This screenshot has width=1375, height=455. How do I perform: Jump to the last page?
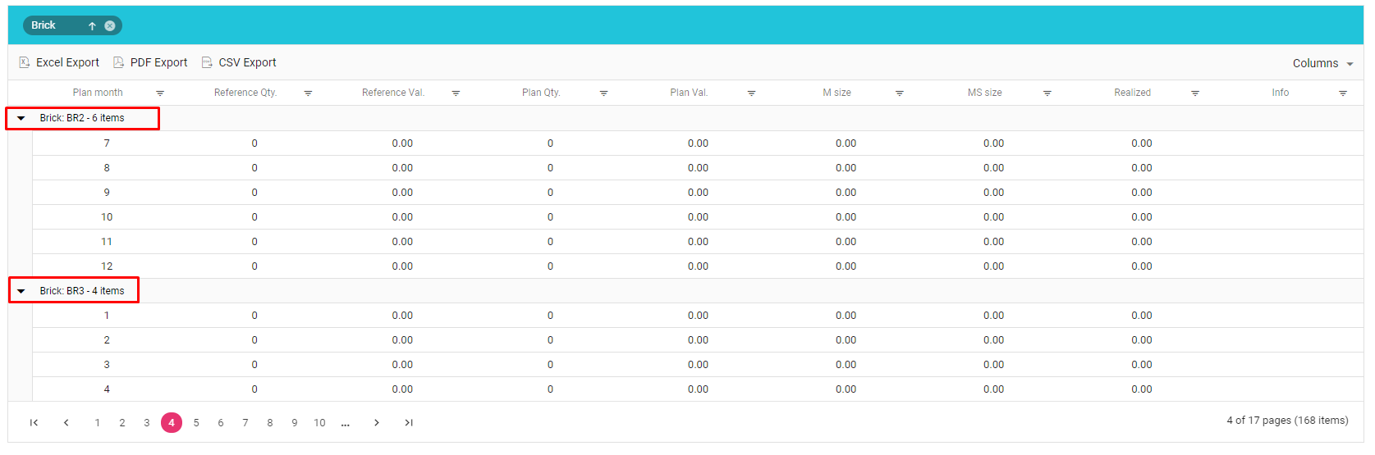(409, 423)
